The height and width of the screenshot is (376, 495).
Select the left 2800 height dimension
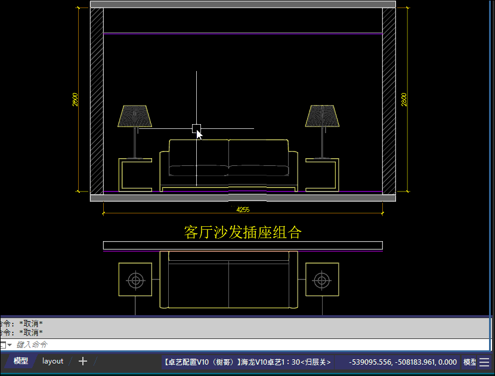point(75,99)
